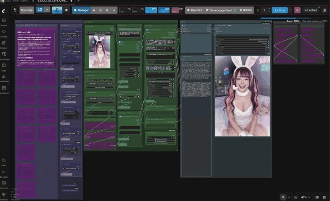Click the blue screen icon next to Crecomfy
330x201 pixels.
click(40, 10)
